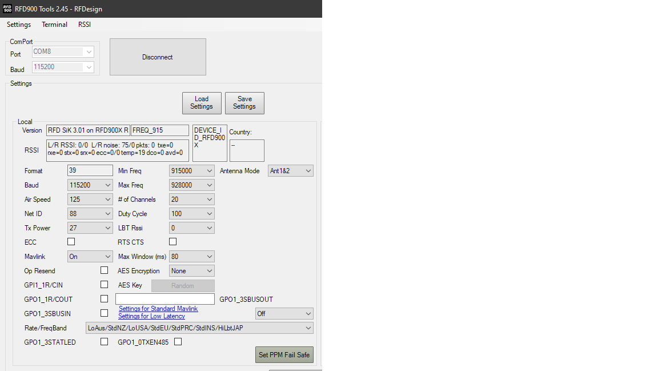The image size is (658, 371).
Task: Expand the Max Freq dropdown
Action: tap(192, 185)
